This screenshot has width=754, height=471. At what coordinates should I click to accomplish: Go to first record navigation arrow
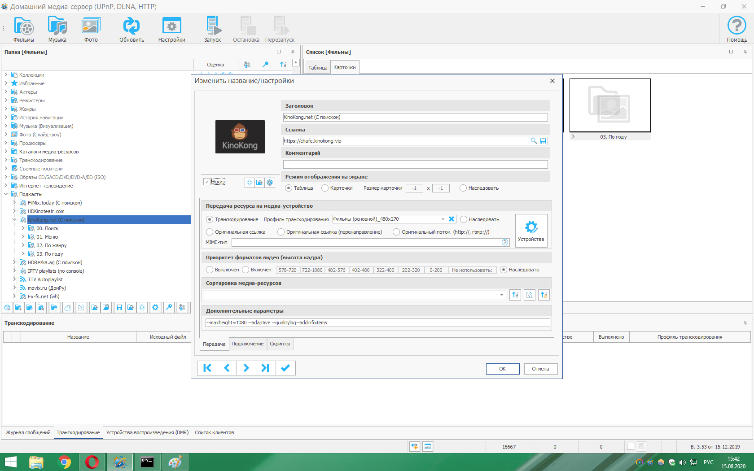pyautogui.click(x=207, y=368)
